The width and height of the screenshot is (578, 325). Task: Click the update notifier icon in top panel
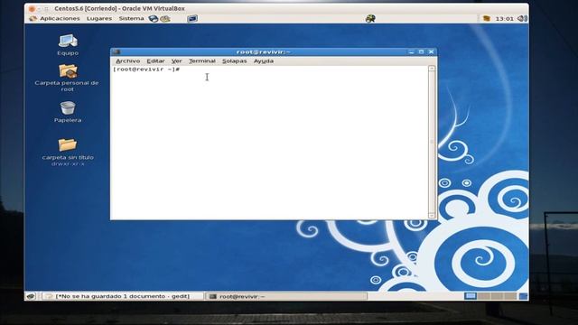(x=370, y=18)
